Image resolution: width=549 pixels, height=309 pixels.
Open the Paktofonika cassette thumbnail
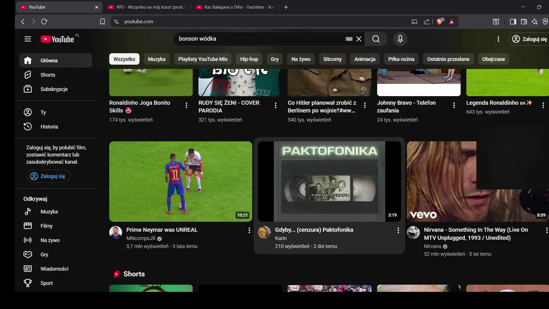[x=329, y=182]
